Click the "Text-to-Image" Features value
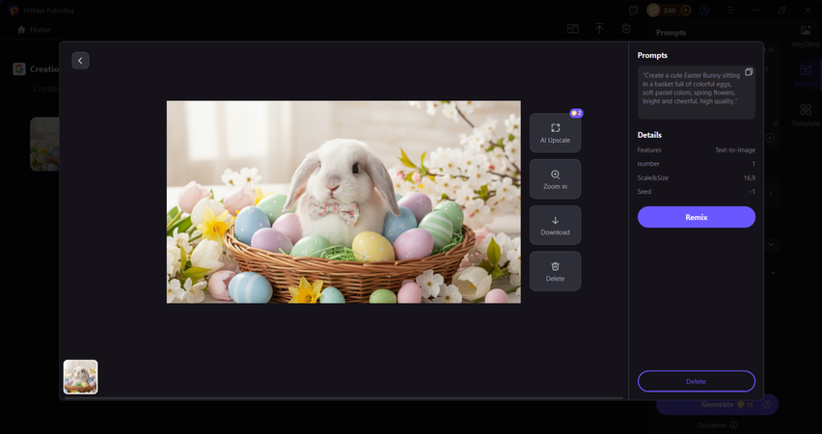The width and height of the screenshot is (822, 434). 735,149
